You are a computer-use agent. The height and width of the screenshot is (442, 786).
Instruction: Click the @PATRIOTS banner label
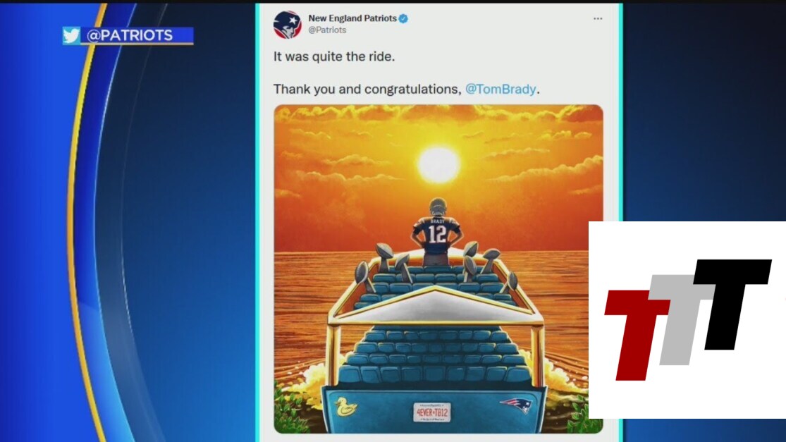click(x=129, y=35)
